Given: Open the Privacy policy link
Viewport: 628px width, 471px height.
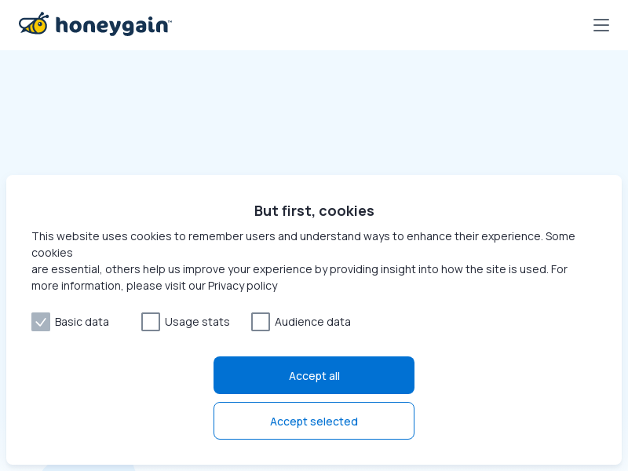Looking at the screenshot, I should (x=243, y=286).
